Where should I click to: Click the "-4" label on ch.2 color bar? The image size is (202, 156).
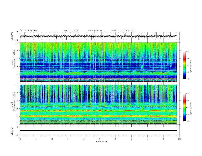(188, 100)
